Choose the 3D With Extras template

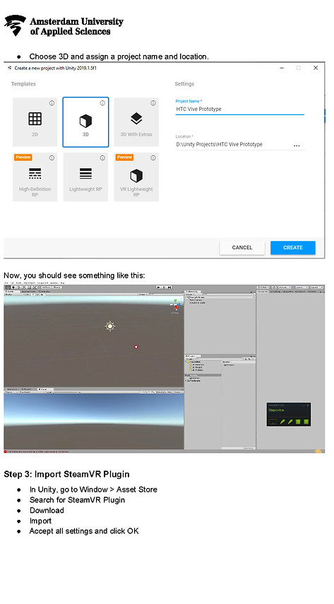(136, 122)
